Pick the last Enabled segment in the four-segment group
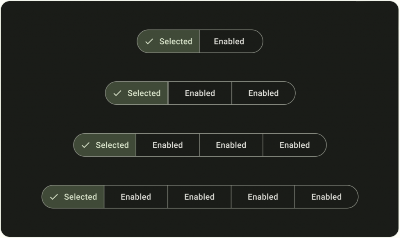 (295, 145)
